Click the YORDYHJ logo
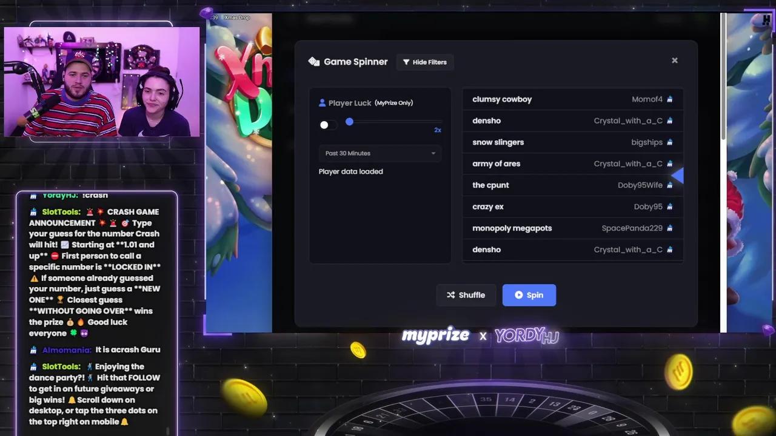The height and width of the screenshot is (436, 776). 526,335
